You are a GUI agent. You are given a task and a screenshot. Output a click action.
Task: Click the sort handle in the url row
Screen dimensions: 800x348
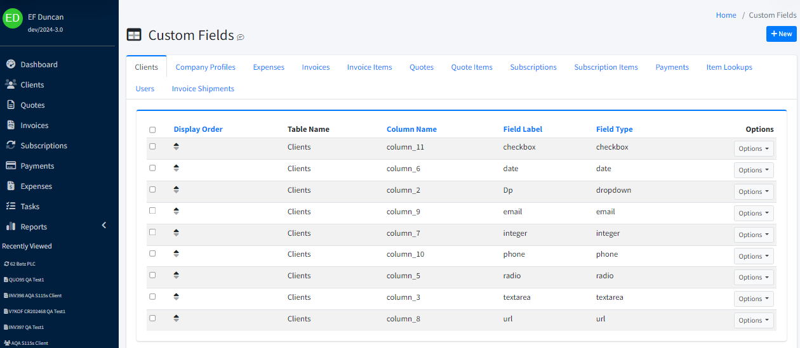tap(176, 318)
